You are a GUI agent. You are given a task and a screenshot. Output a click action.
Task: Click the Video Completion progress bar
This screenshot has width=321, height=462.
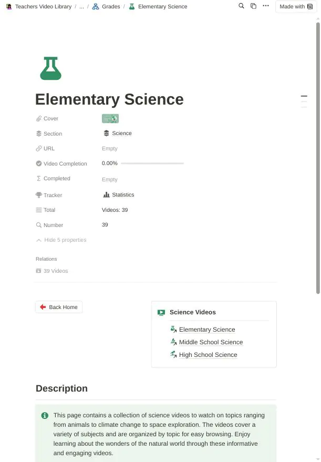click(x=152, y=163)
